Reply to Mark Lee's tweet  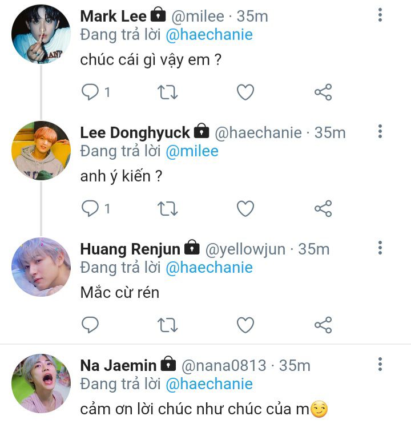(90, 92)
